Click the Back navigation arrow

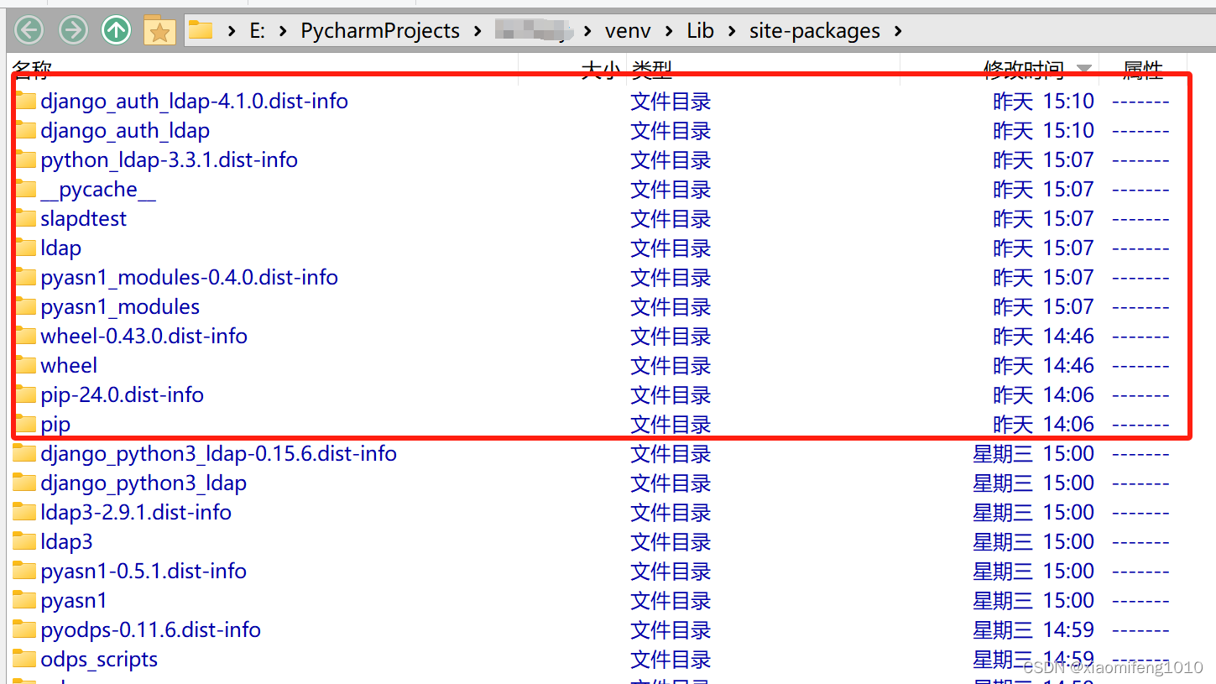[x=29, y=31]
